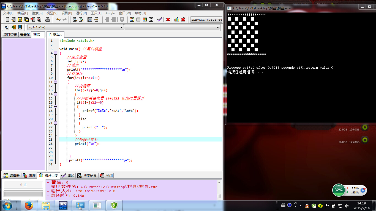Click the Toggle bookmark icon
Screen dimensions: 376x211
point(20,27)
